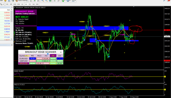Click scanner highlighted H4 column header

[53, 56]
